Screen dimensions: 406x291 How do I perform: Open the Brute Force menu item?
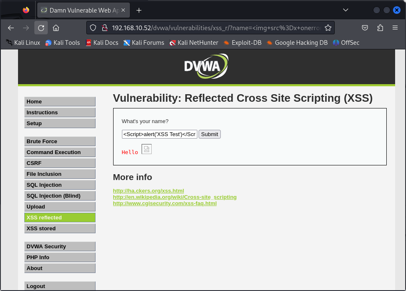tap(60, 141)
